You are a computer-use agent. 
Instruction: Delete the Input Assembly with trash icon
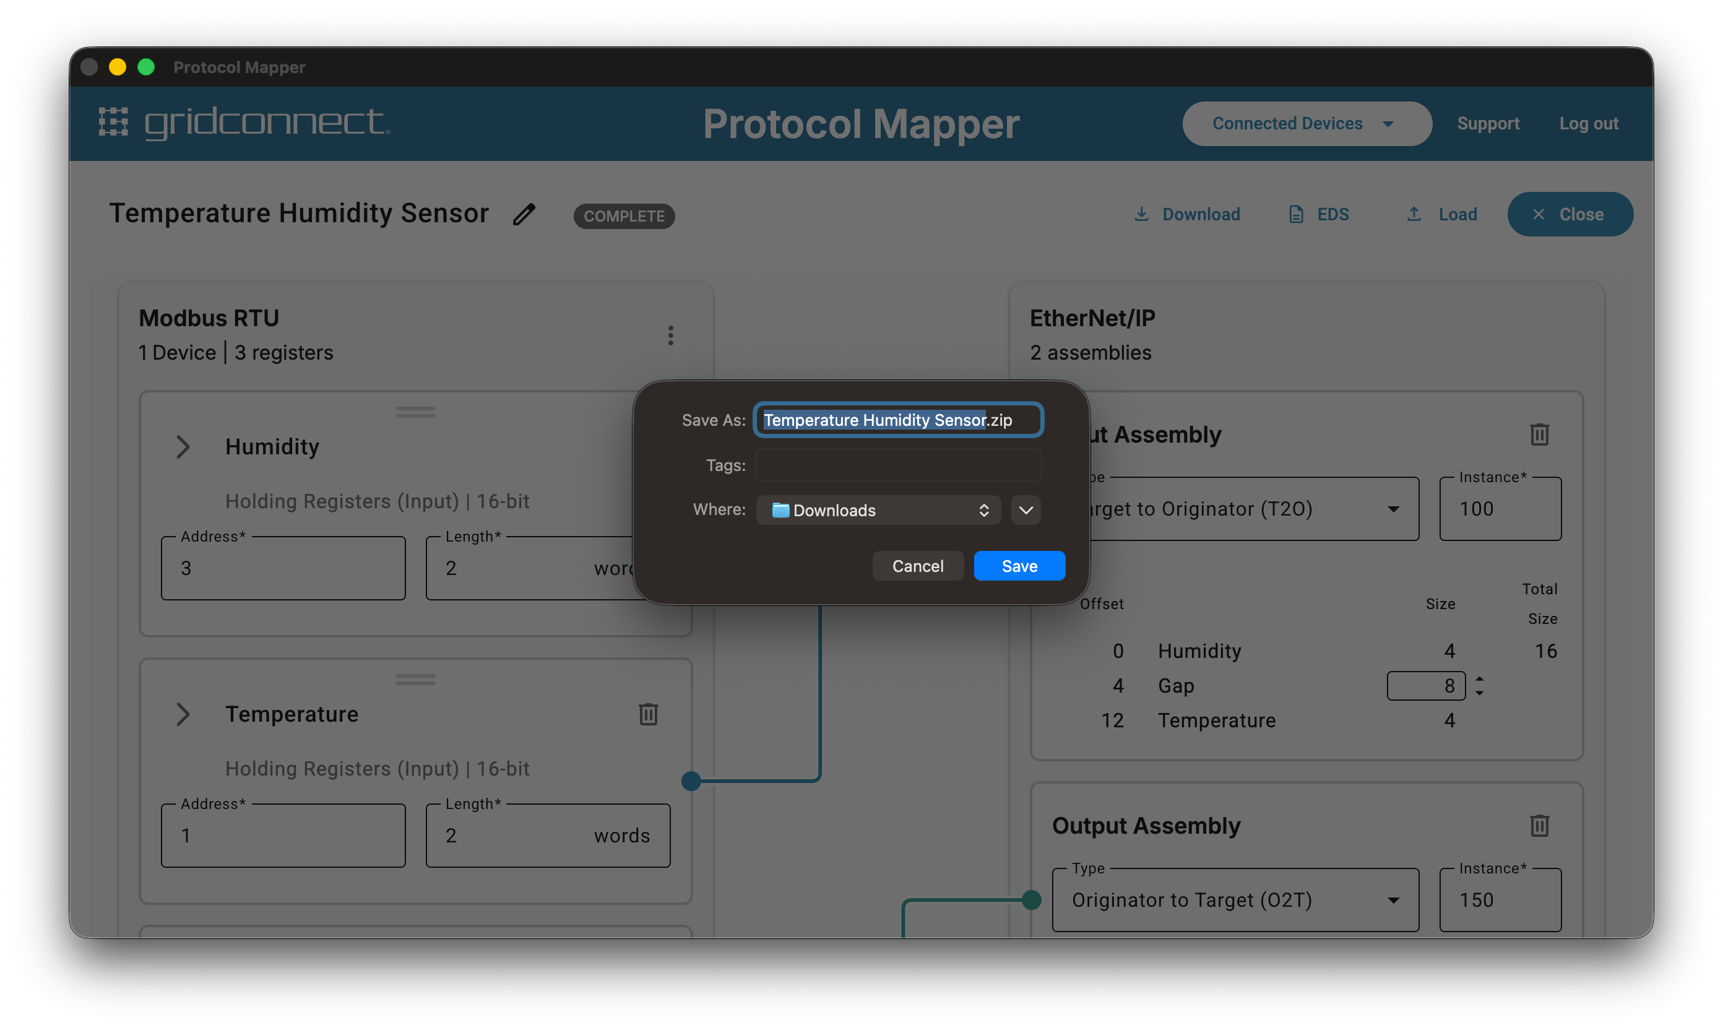[x=1539, y=435]
